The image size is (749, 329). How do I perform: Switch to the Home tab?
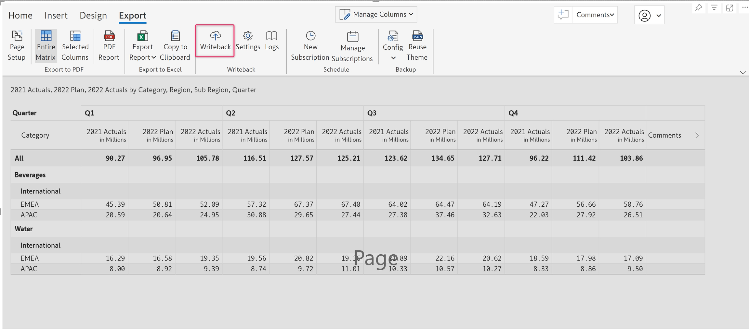(x=20, y=15)
